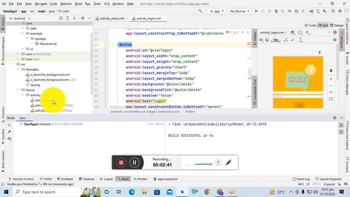Stop the screen recording
This screenshot has height=197, width=350.
coord(121,163)
